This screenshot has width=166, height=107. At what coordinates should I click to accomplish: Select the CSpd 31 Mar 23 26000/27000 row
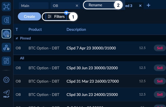click(x=92, y=81)
